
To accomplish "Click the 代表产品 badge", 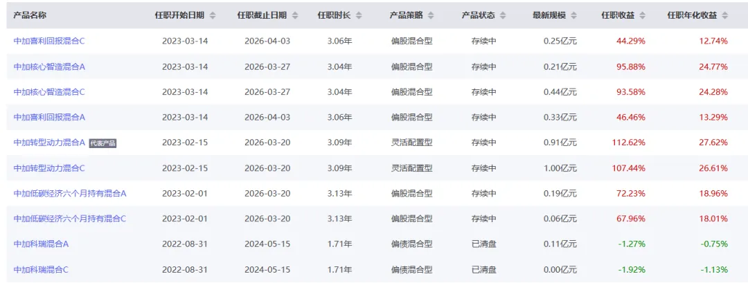I will (x=103, y=143).
